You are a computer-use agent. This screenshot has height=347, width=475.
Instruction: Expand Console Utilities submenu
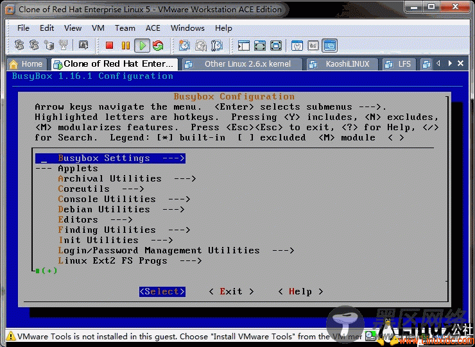coord(124,199)
